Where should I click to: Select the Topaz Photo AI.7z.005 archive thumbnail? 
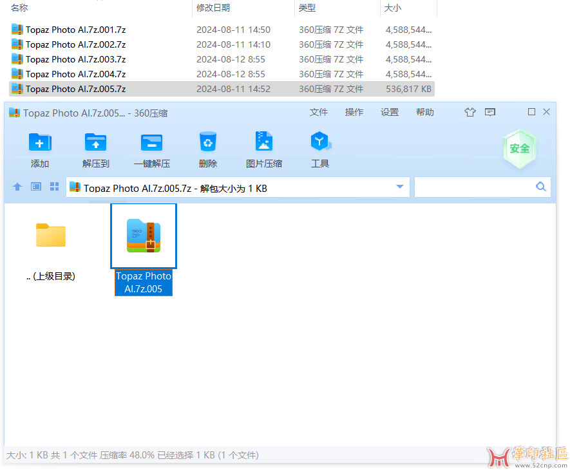coord(144,237)
